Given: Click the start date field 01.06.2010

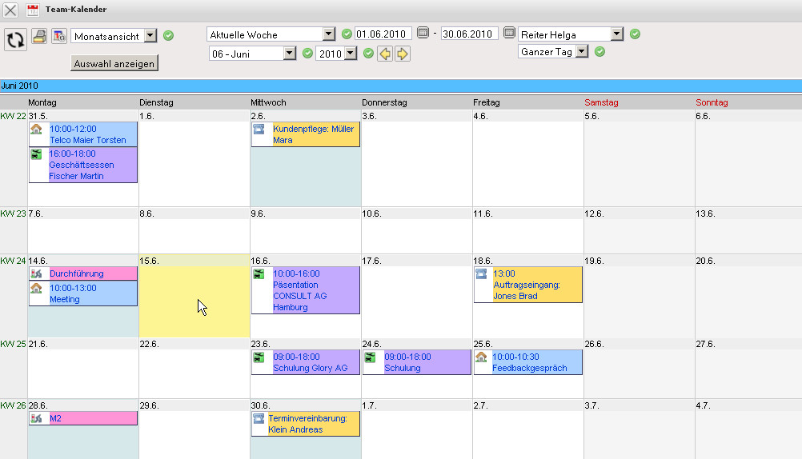Looking at the screenshot, I should [383, 34].
